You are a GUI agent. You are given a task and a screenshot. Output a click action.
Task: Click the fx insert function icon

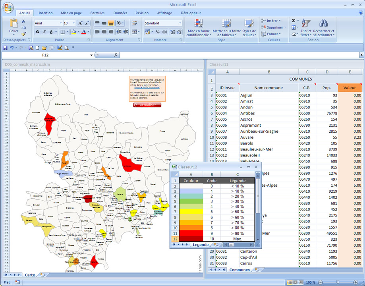tap(116, 55)
